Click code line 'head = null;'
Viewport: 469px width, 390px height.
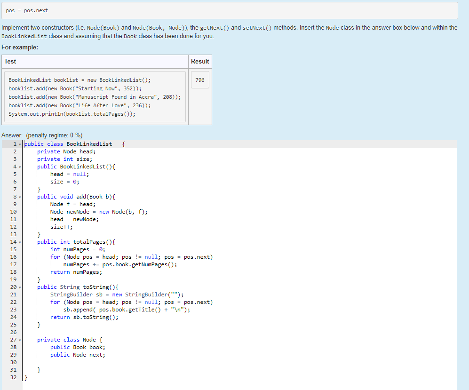click(x=70, y=174)
